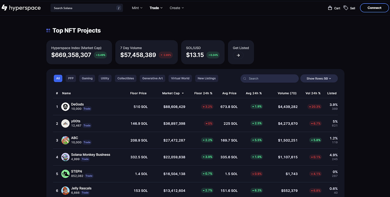Click the DeGods market cap $88,608,429
The image size is (390, 197).
[x=174, y=107]
